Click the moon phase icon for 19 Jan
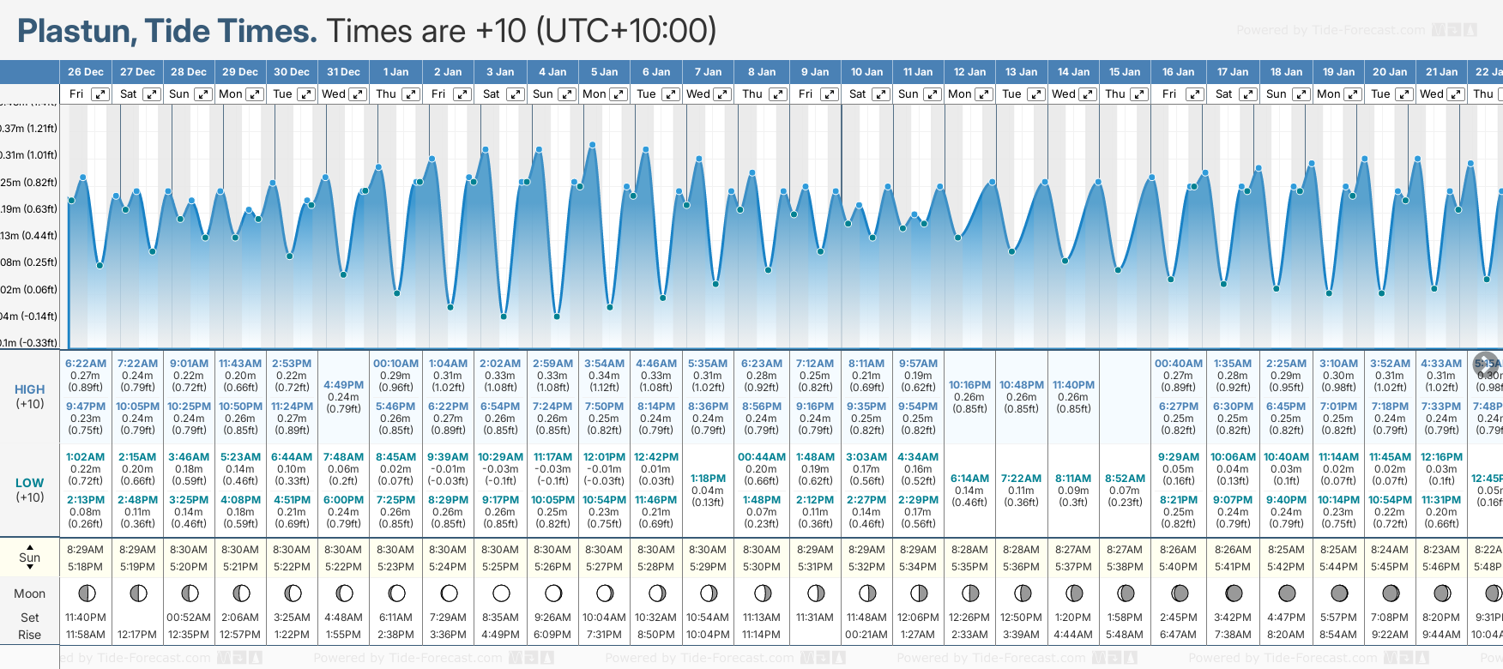This screenshot has height=669, width=1503. click(x=1339, y=594)
